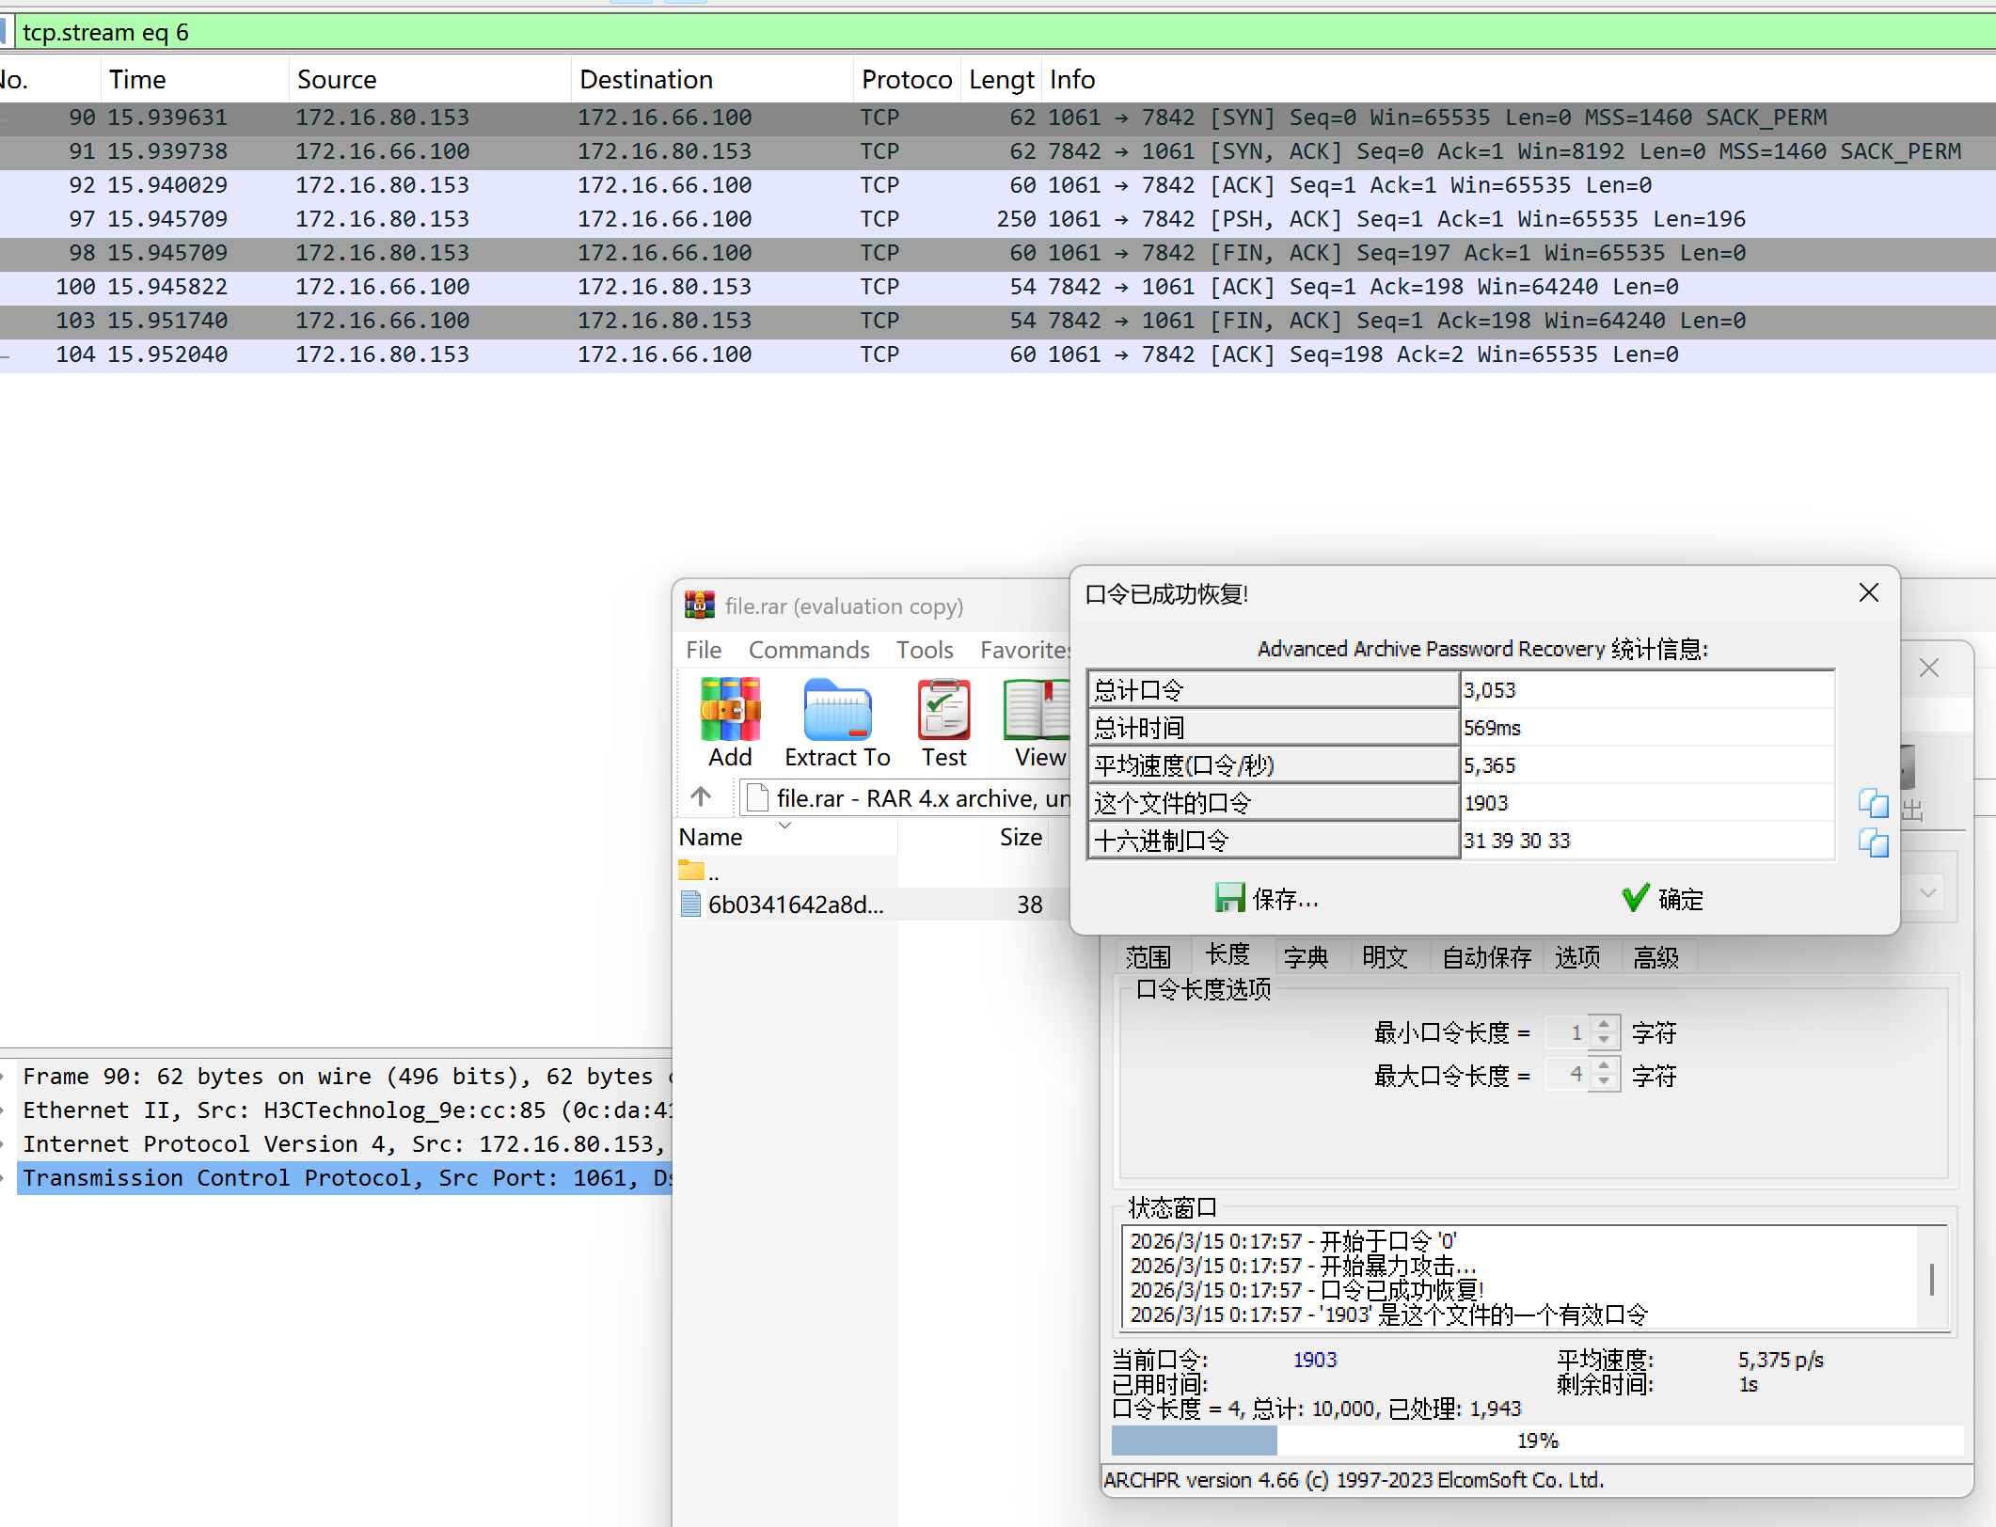The image size is (1996, 1527).
Task: Open the Commands menu in WinRAR
Action: pyautogui.click(x=808, y=650)
